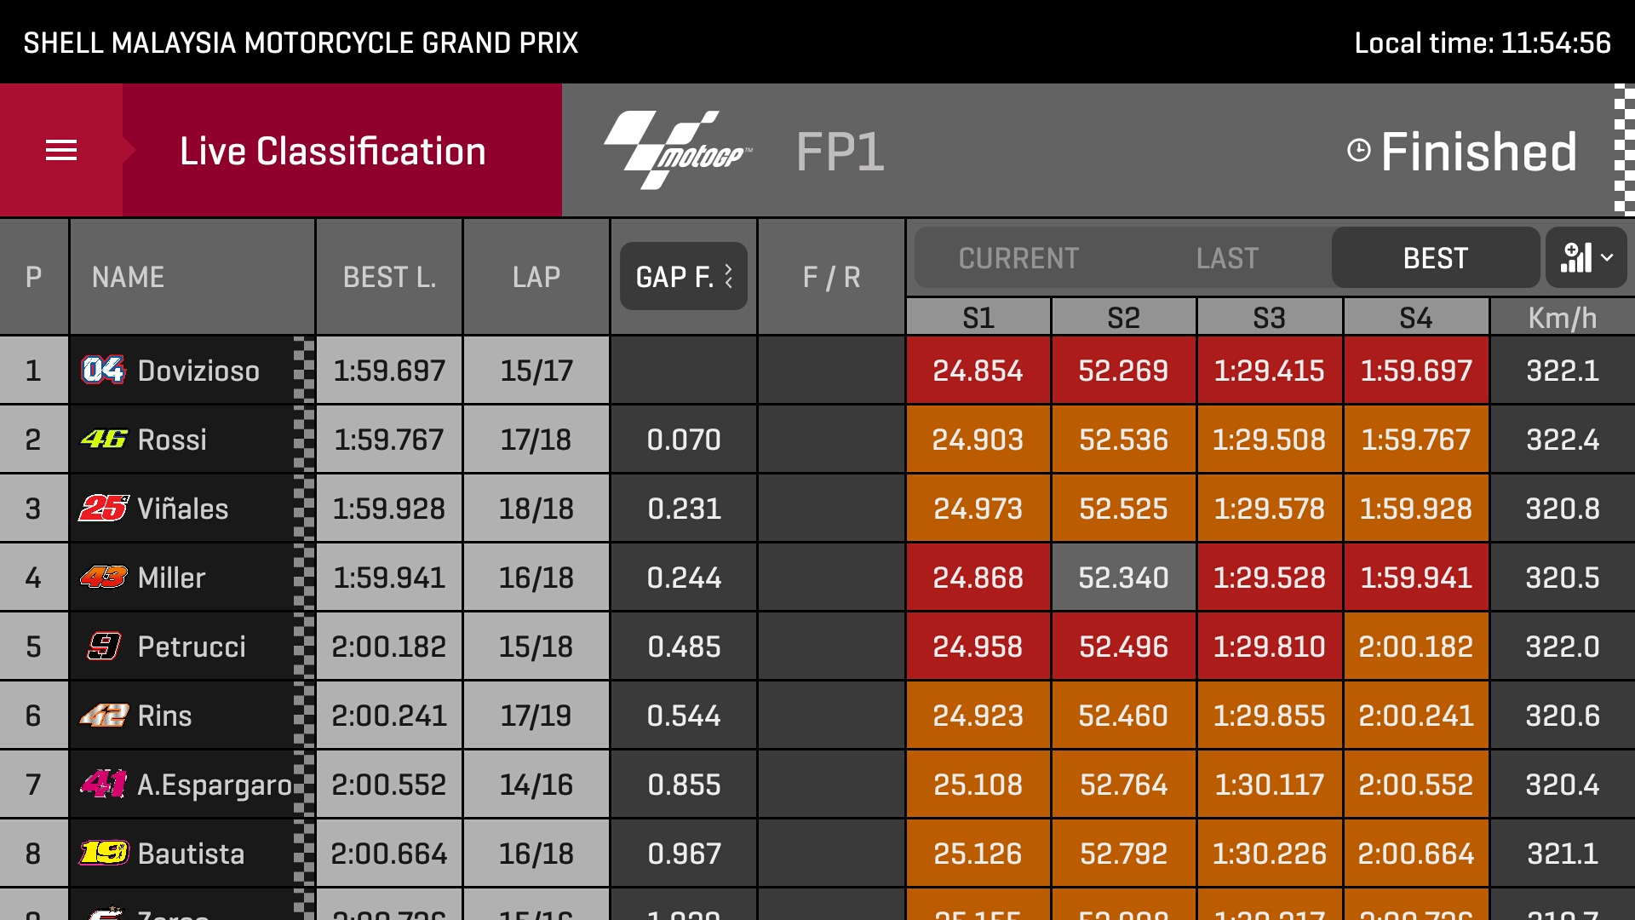Image resolution: width=1635 pixels, height=920 pixels.
Task: Switch sector view to LAST
Action: pos(1227,258)
